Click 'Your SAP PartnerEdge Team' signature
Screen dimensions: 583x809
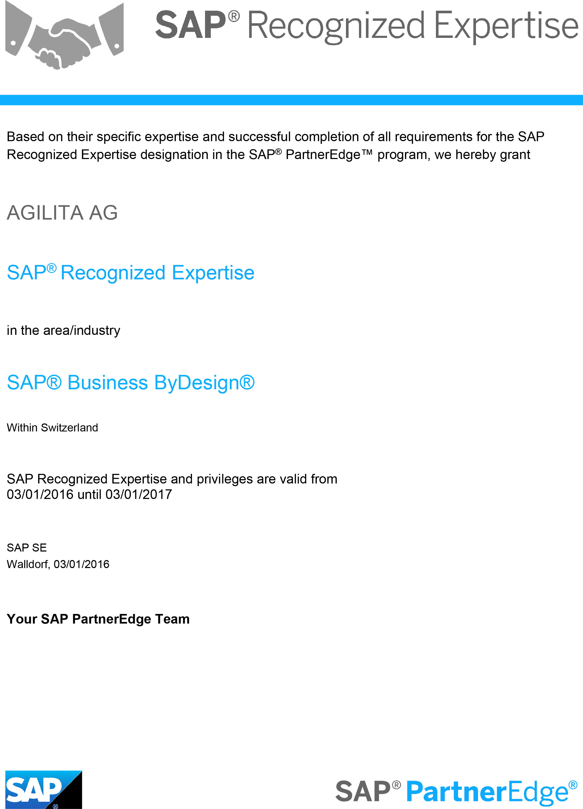[x=98, y=619]
